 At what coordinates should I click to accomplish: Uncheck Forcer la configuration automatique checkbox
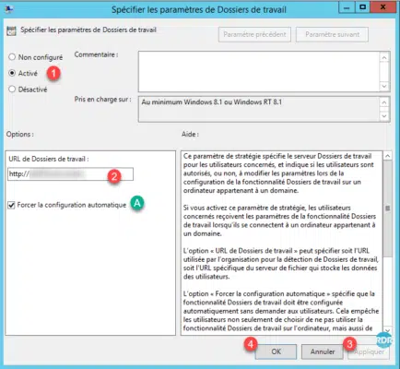[x=11, y=205]
